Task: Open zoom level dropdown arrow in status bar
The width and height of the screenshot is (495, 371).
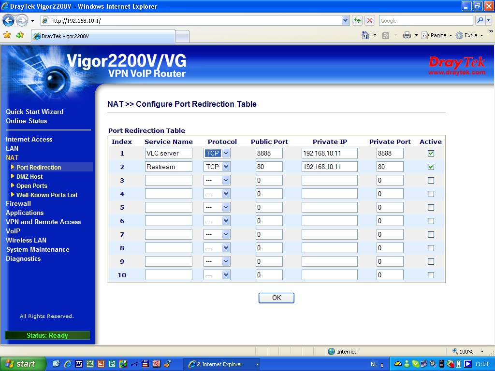Action: click(x=482, y=352)
